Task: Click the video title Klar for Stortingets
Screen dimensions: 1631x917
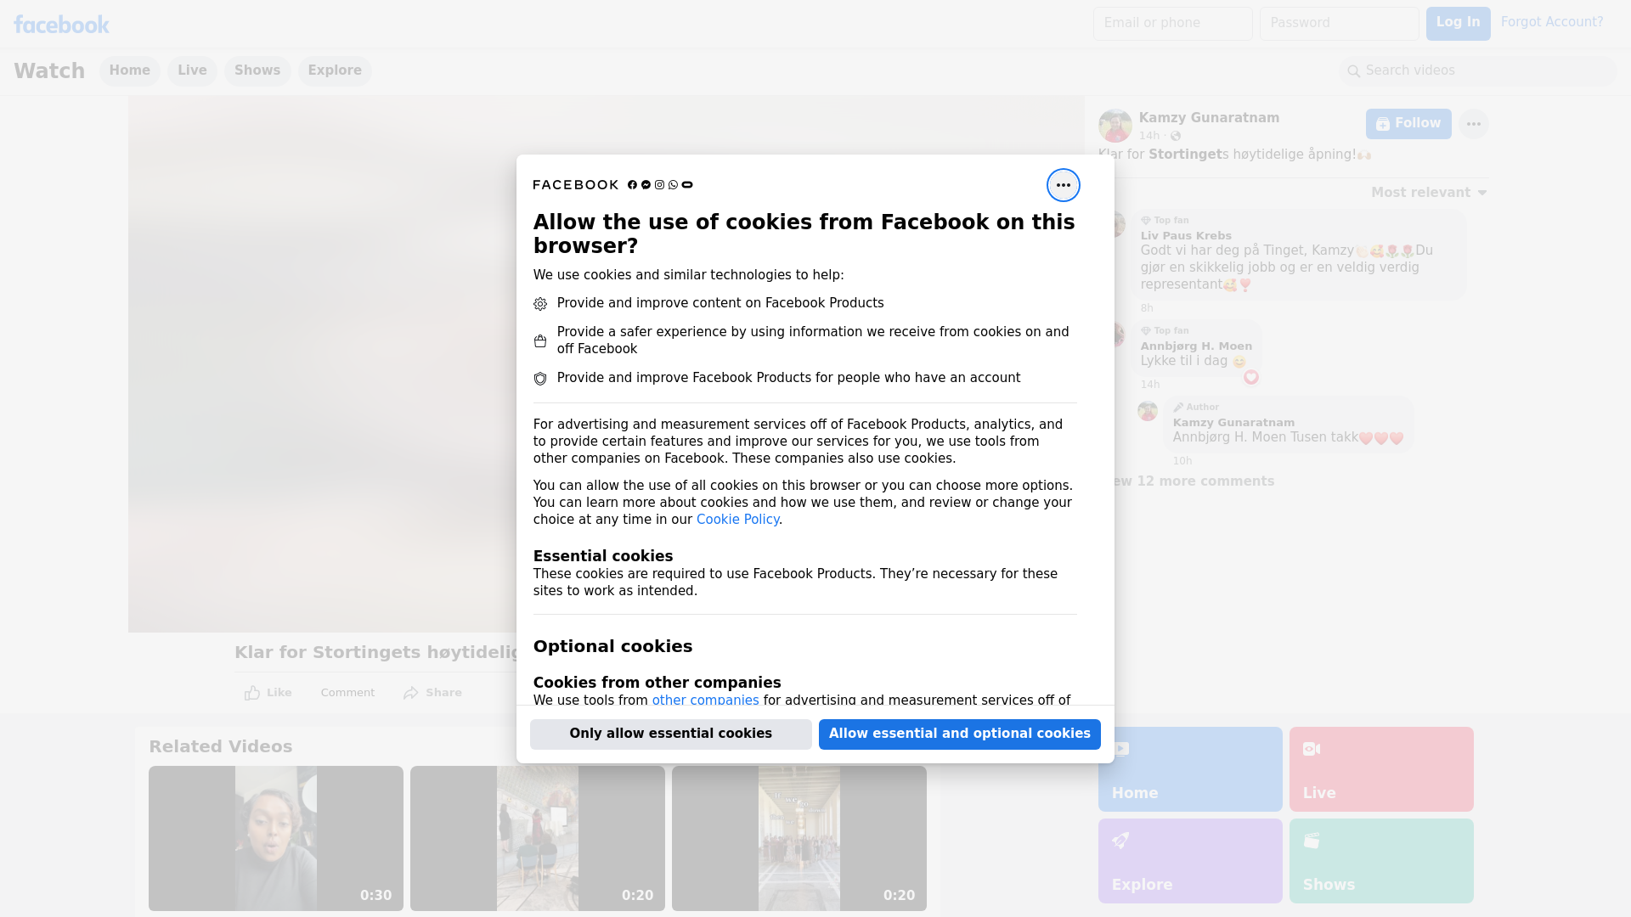Action: point(375,653)
